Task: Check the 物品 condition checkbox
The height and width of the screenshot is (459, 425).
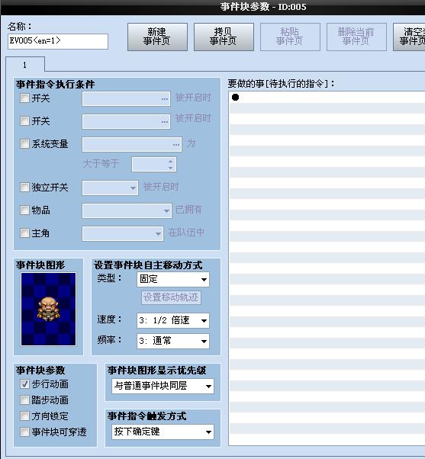Action: point(24,210)
